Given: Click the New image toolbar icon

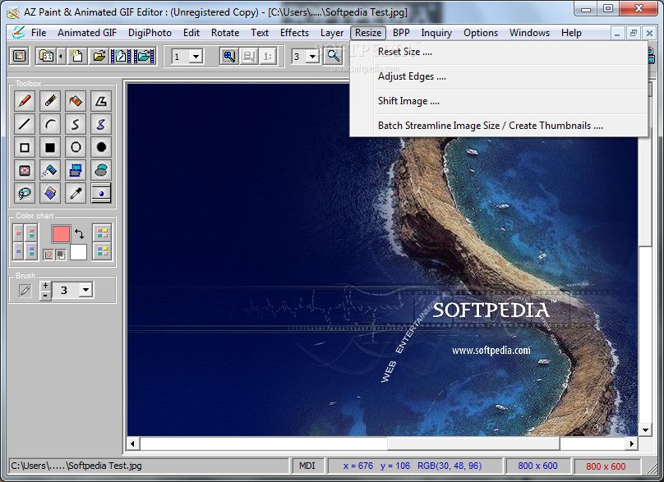Looking at the screenshot, I should click(x=76, y=56).
